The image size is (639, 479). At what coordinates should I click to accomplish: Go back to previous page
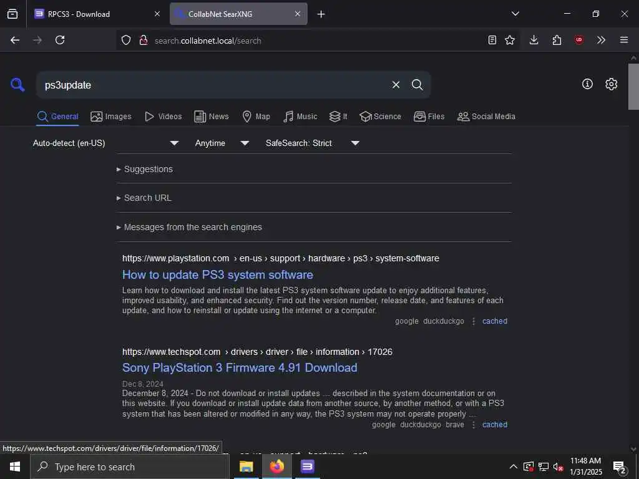click(x=15, y=40)
